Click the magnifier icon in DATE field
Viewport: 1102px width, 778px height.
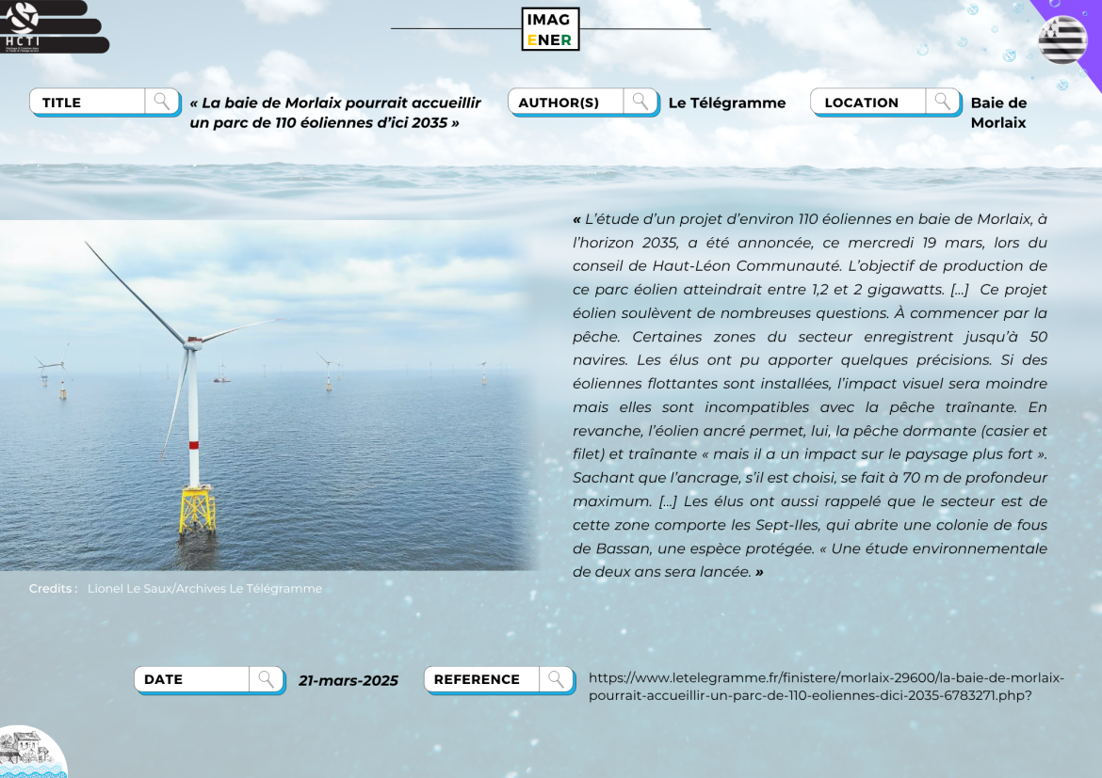266,679
